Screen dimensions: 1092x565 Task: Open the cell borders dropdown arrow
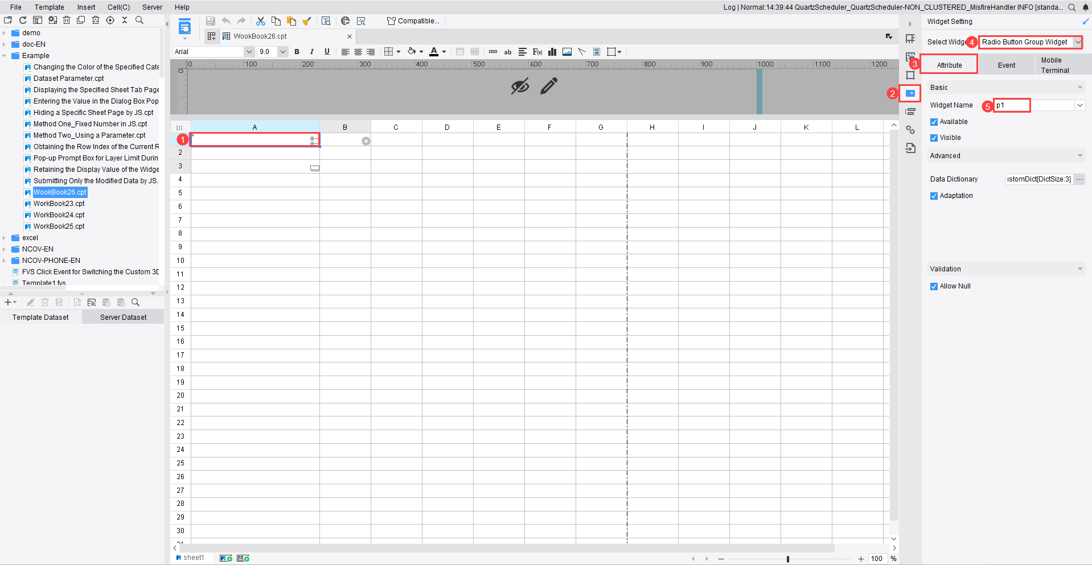[x=399, y=52]
